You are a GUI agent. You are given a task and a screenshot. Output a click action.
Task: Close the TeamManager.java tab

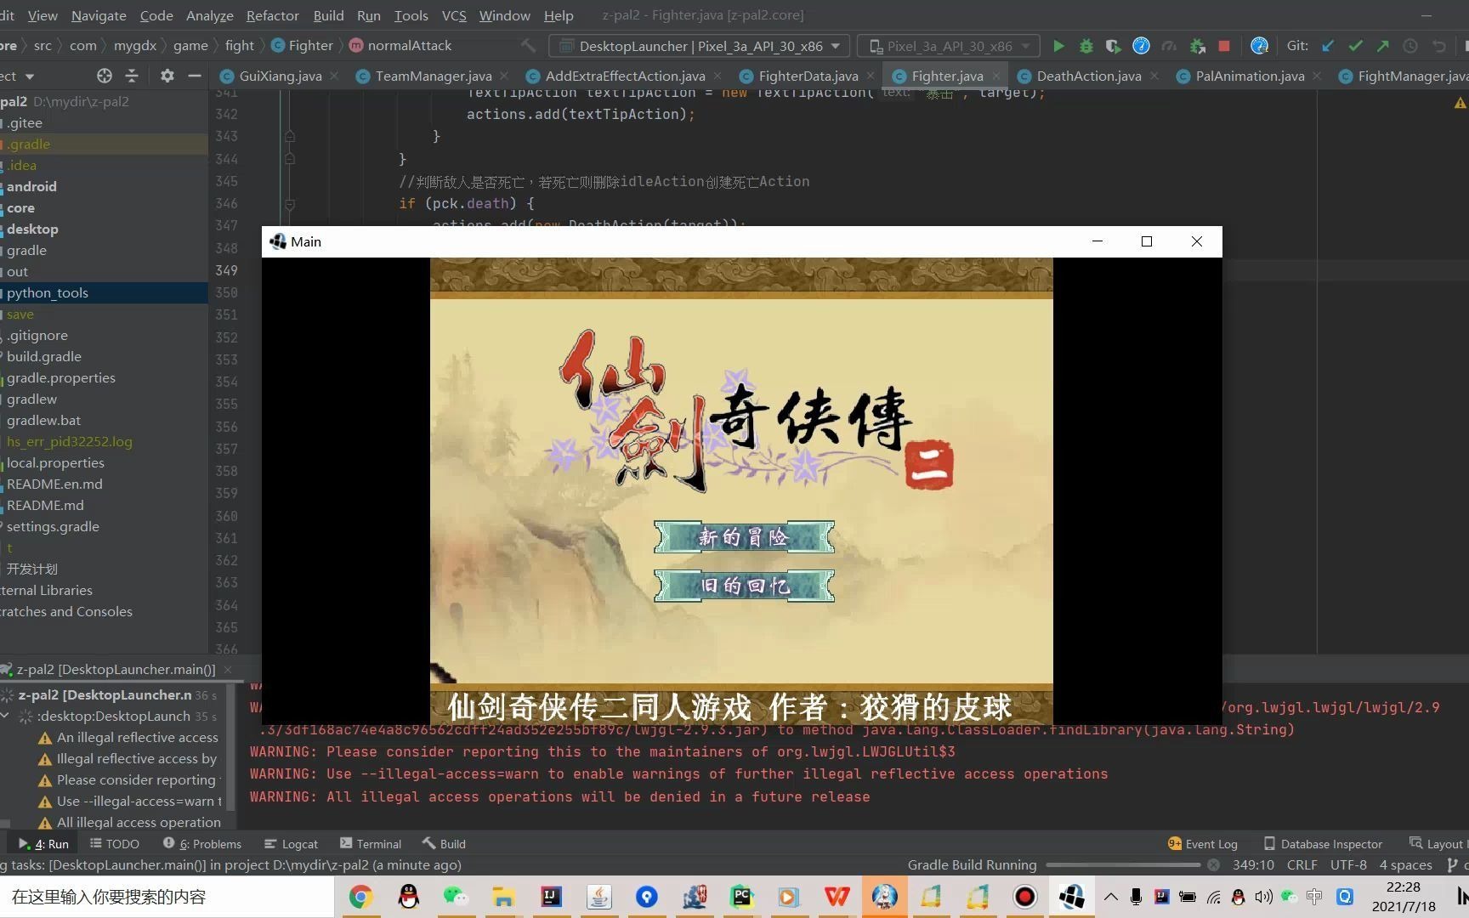[504, 76]
